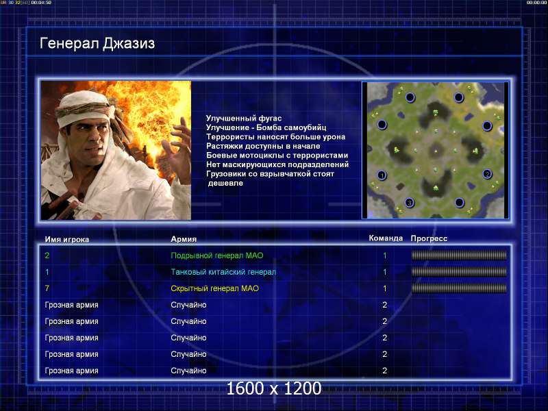Screen dimensions: 548x411
Task: Click the Имя игрока column header
Action: [x=66, y=239]
